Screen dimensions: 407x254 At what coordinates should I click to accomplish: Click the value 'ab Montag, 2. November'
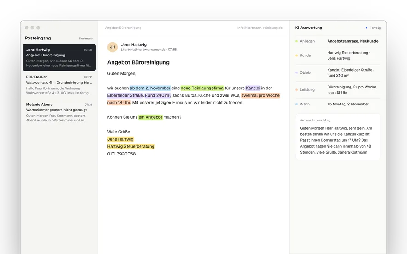pos(348,104)
